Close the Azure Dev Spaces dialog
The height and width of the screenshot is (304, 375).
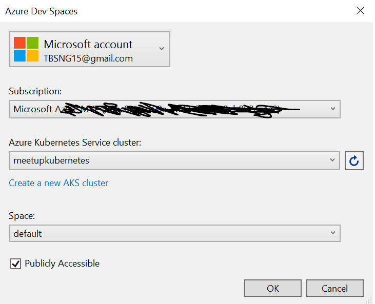point(360,11)
